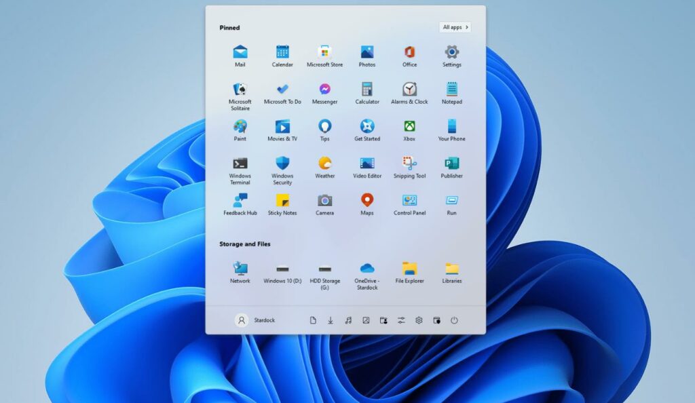The height and width of the screenshot is (403, 695).
Task: Open the Weather app
Action: [x=324, y=168]
